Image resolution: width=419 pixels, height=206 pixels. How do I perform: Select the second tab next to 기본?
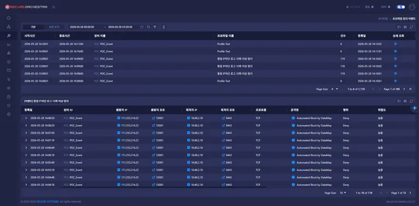(54, 27)
